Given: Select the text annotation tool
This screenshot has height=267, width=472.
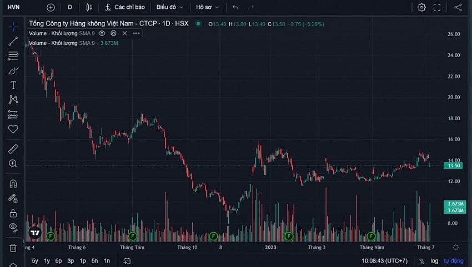Looking at the screenshot, I should pyautogui.click(x=13, y=85).
